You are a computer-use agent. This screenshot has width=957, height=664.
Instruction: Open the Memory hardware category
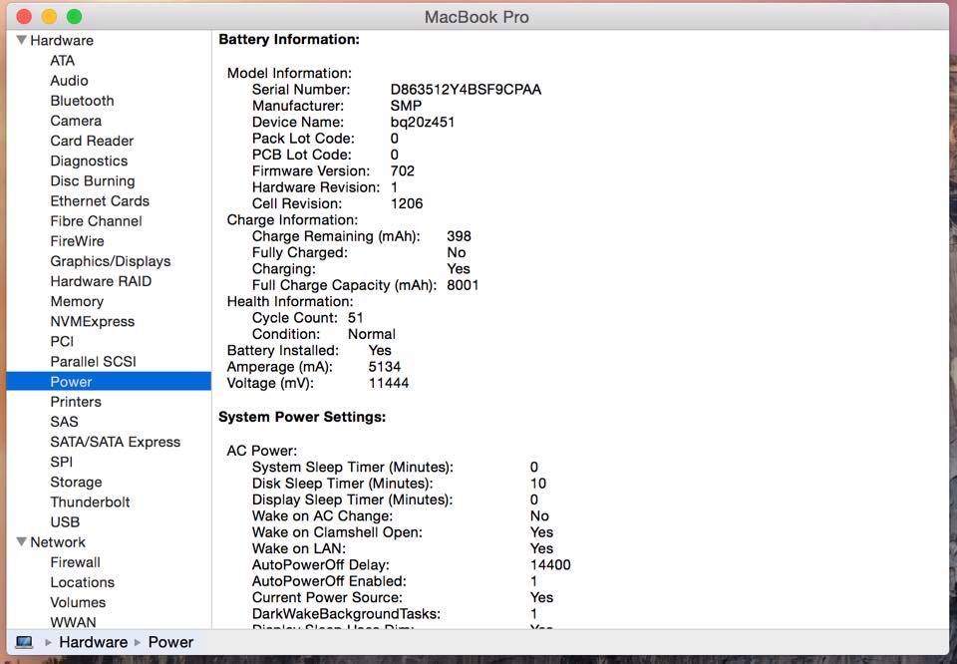pyautogui.click(x=77, y=301)
